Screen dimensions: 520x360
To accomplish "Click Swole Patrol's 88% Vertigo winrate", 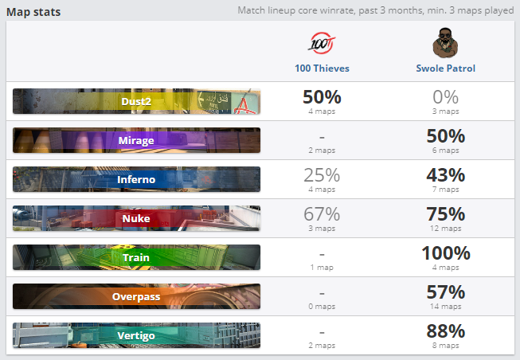I will [x=445, y=331].
